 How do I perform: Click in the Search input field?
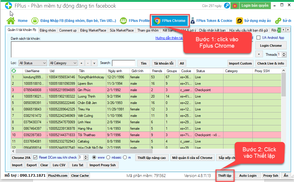124,63
